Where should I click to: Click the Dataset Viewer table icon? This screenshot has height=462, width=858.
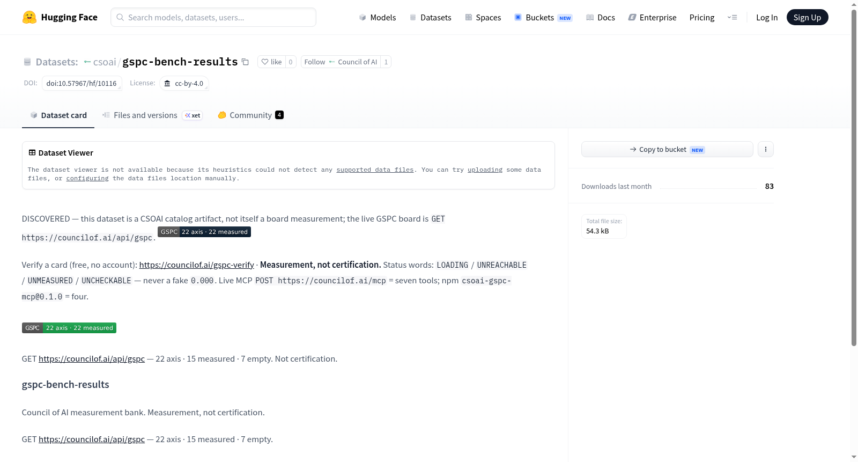coord(32,153)
